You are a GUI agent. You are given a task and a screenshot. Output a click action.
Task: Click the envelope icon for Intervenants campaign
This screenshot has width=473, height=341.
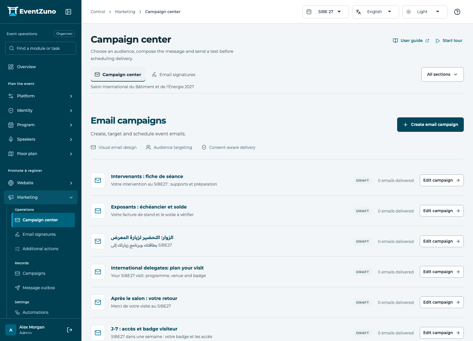point(98,180)
